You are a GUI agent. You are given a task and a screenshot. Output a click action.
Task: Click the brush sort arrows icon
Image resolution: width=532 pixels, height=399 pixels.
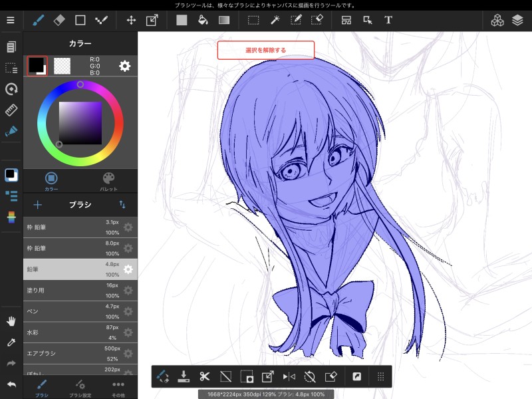coord(122,205)
